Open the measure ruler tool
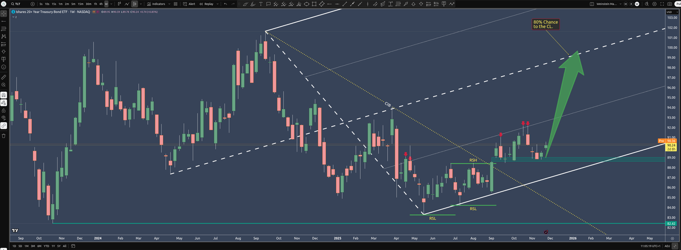681x250 pixels. click(4, 77)
